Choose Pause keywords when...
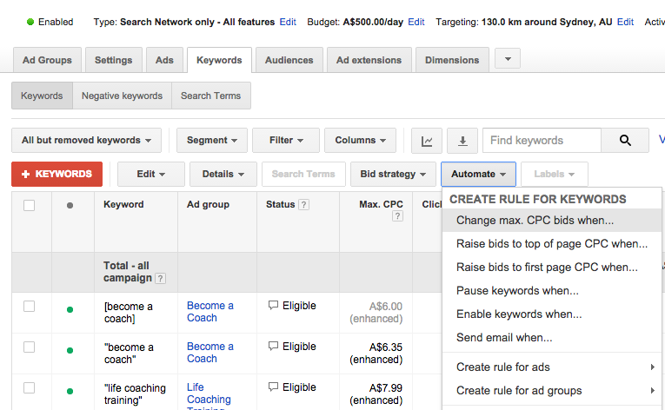665x410 pixels. pos(552,290)
